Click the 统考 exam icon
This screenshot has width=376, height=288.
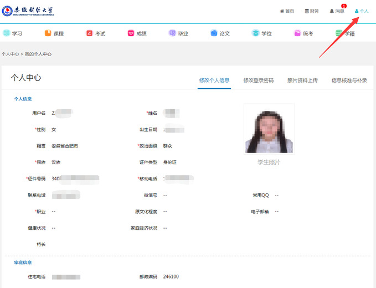(x=297, y=33)
